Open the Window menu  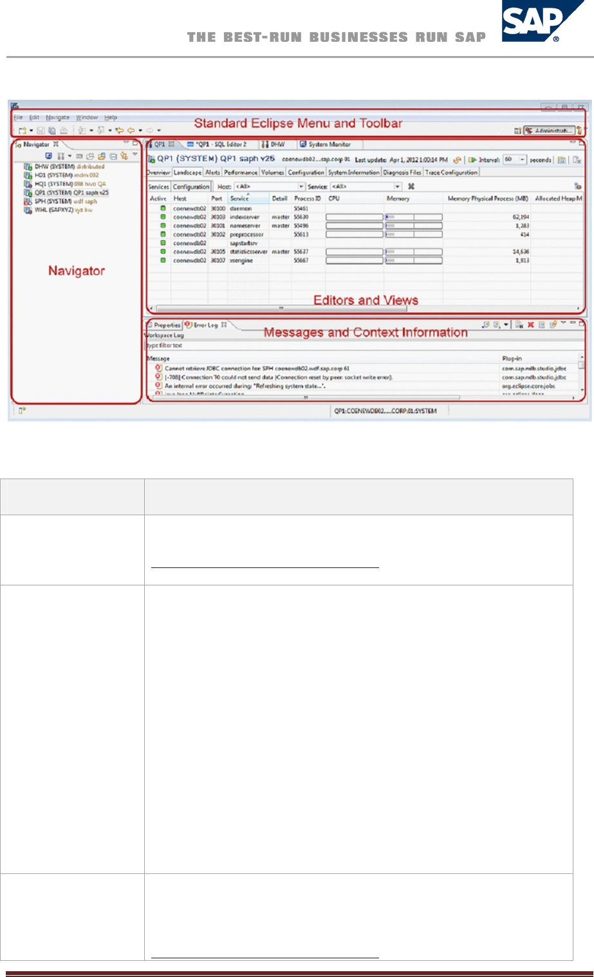(x=87, y=118)
